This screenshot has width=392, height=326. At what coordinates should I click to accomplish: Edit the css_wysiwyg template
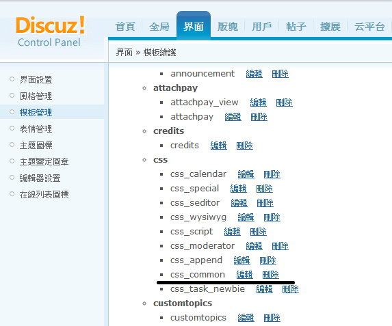click(246, 217)
